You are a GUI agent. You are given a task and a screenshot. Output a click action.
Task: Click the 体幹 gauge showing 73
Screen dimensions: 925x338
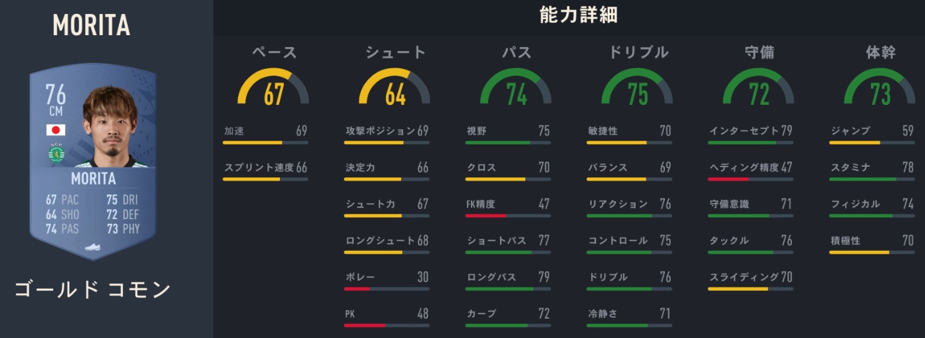coord(880,88)
